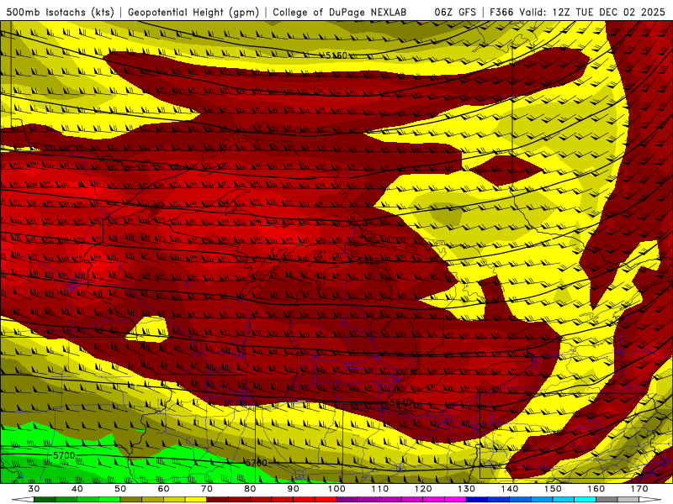Click the 140 value on the color scale
The image size is (673, 504).
pyautogui.click(x=510, y=489)
